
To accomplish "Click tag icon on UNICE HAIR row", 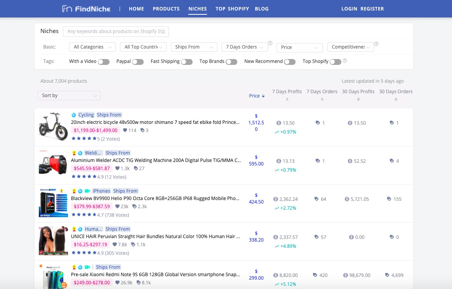I will click(133, 244).
